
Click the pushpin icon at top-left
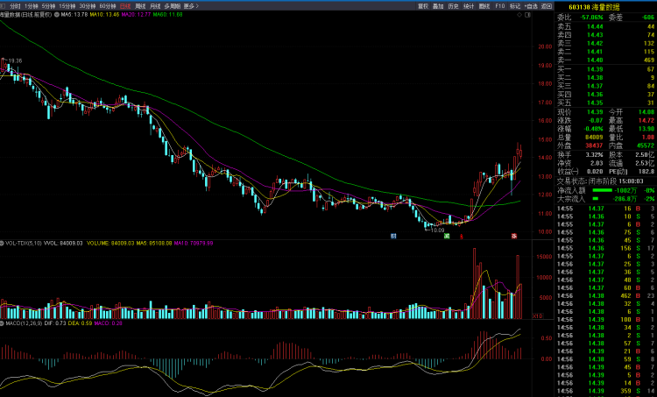coord(4,5)
